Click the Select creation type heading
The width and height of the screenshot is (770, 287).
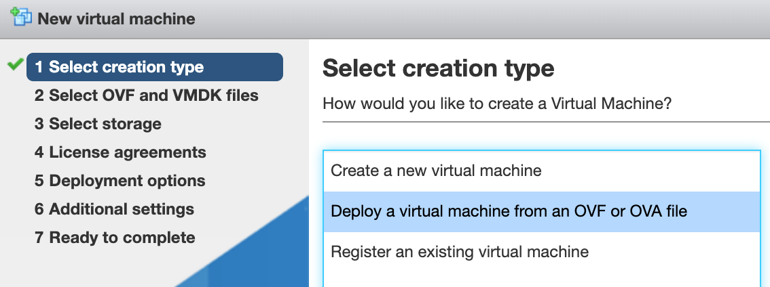click(x=438, y=68)
